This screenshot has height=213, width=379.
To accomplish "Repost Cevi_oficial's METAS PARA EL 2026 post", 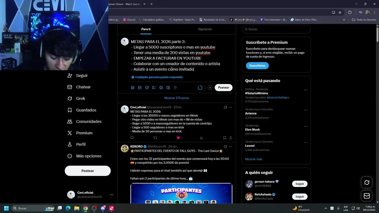I will coord(155,138).
